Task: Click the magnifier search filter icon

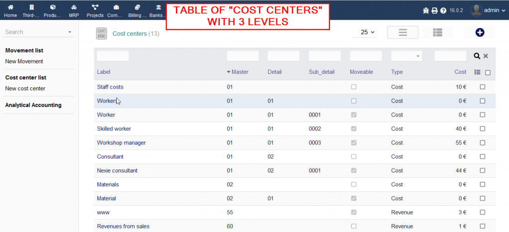Action: click(477, 56)
